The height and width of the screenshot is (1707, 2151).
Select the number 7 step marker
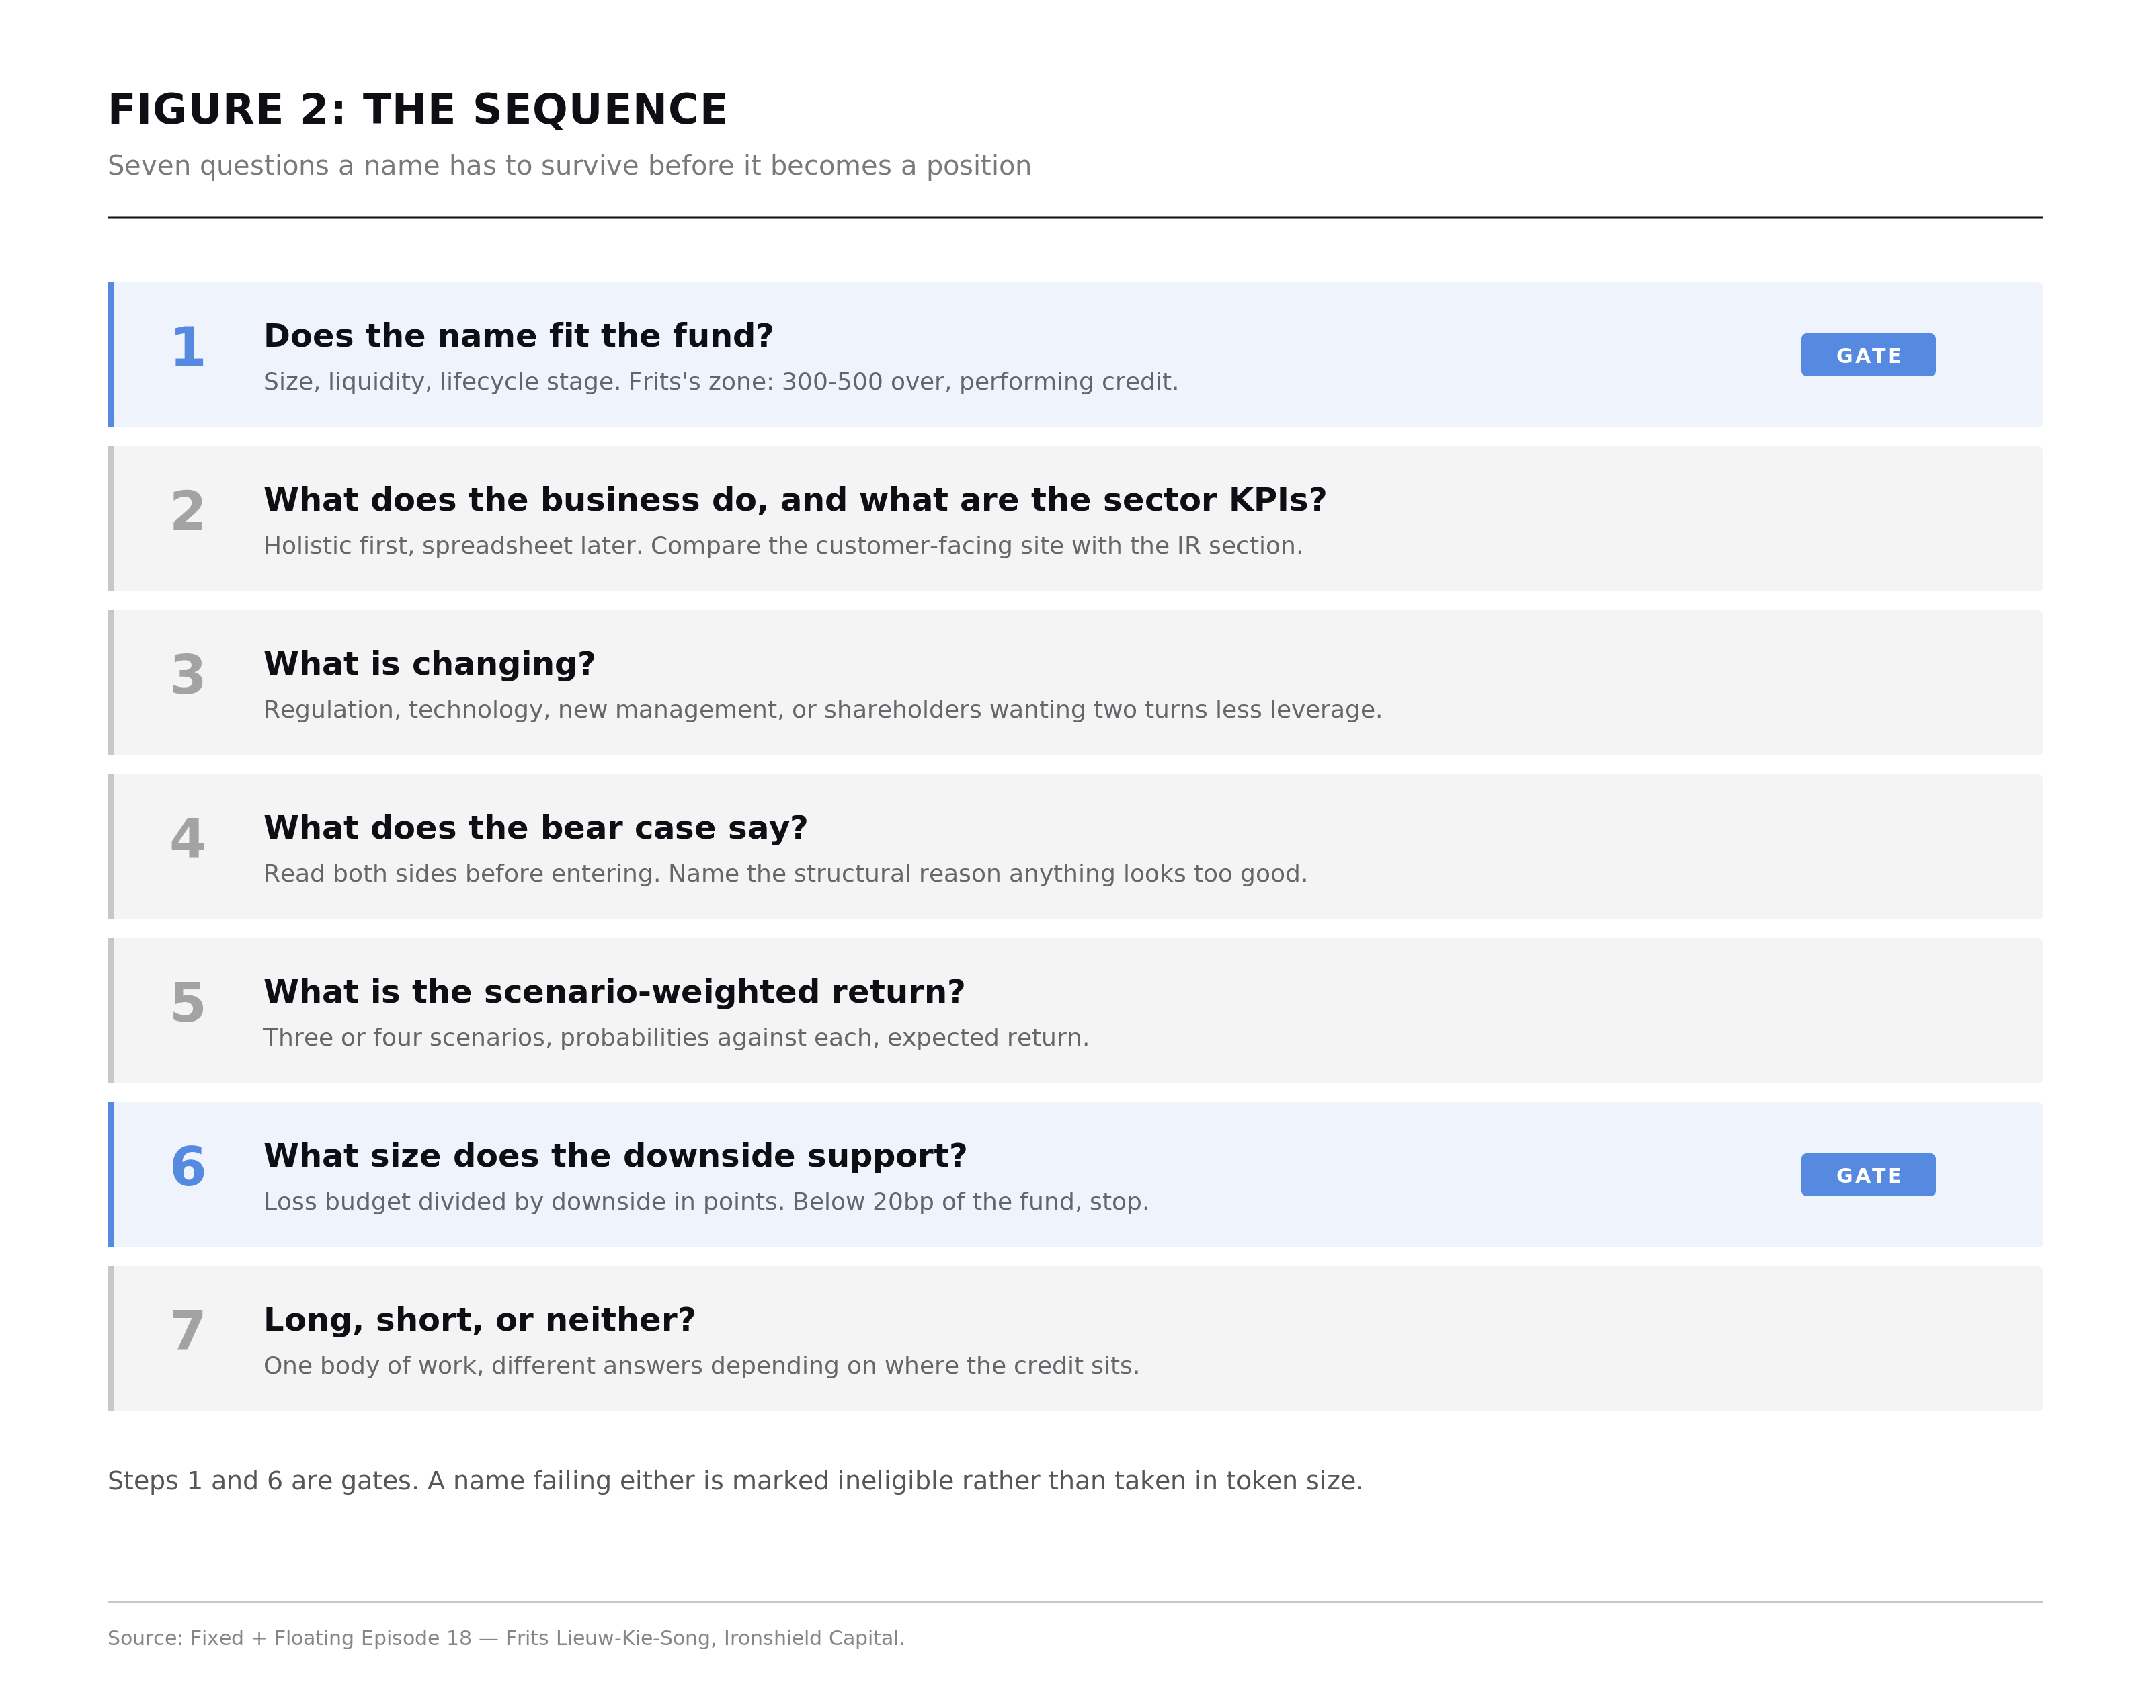click(188, 1331)
